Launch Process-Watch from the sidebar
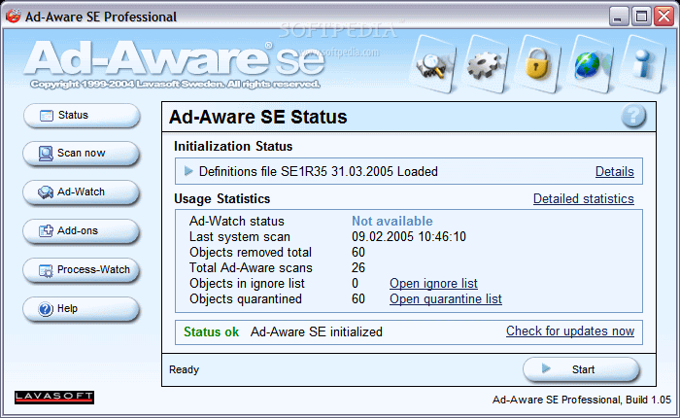Viewport: 680px width, 418px height. (82, 270)
